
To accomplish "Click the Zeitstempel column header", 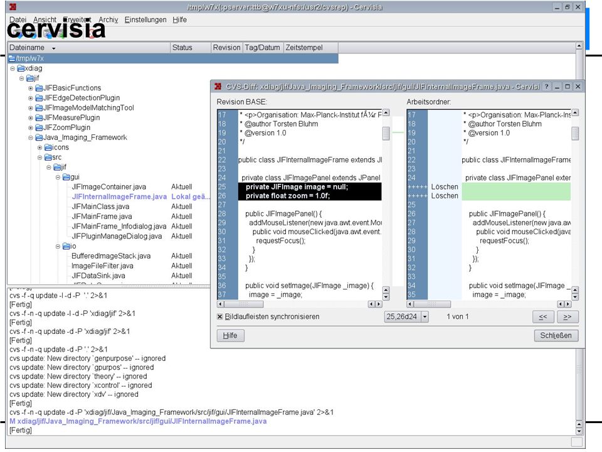I will (x=310, y=48).
